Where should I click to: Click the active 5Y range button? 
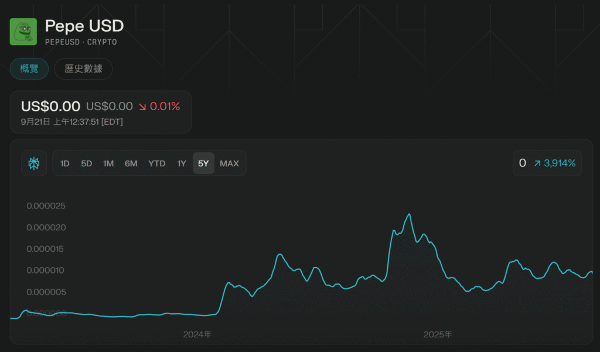click(203, 163)
